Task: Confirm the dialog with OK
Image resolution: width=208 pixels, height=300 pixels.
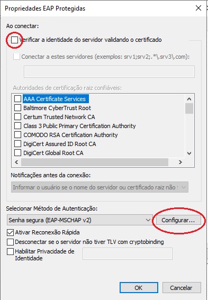Action: (139, 287)
